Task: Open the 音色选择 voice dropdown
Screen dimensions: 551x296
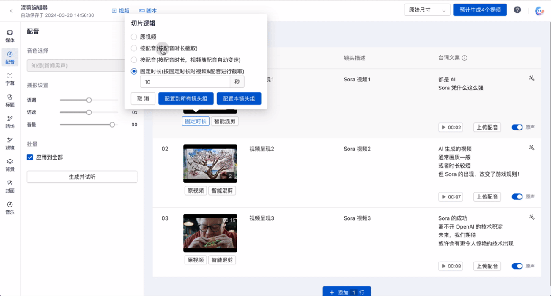Action: pos(76,66)
